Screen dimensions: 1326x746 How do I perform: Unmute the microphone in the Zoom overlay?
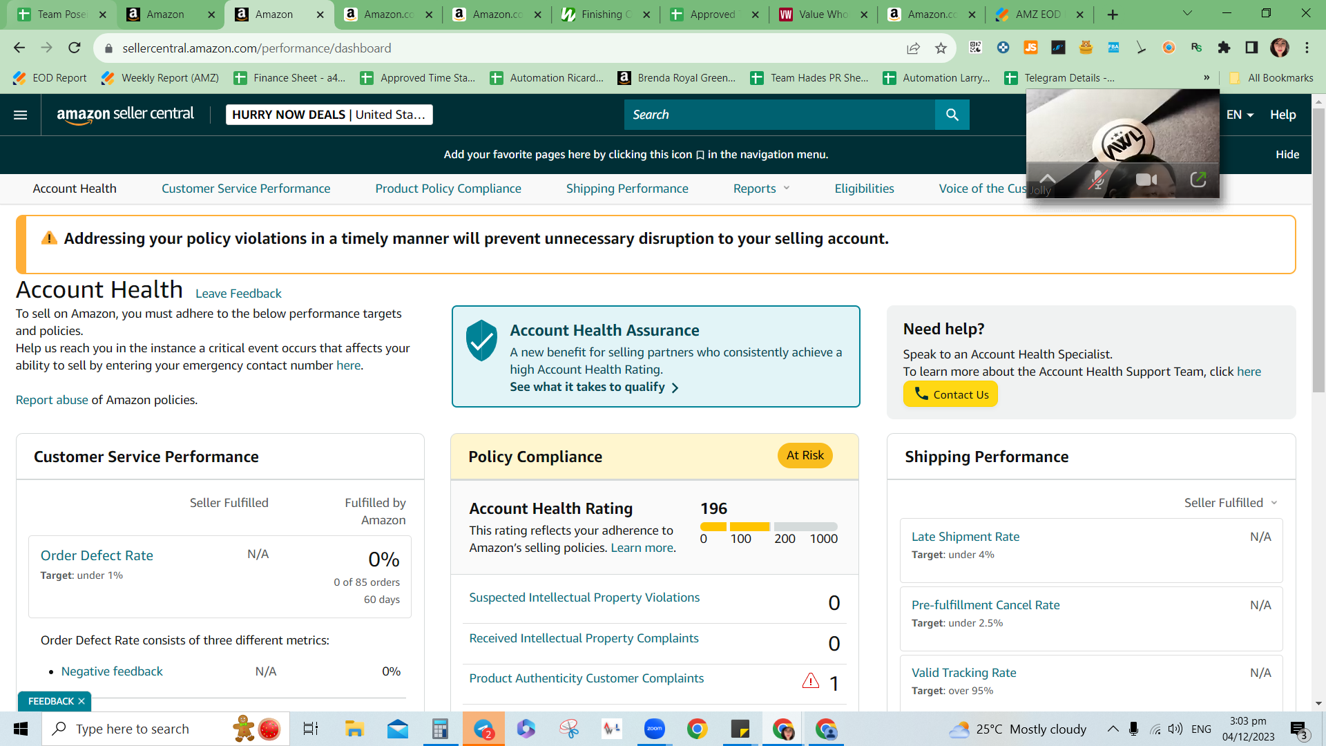(1097, 180)
